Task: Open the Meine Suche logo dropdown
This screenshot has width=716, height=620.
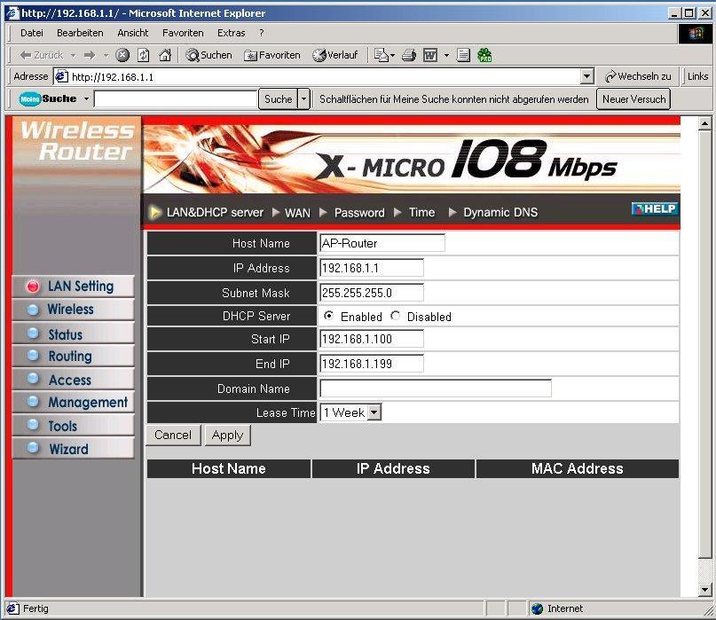Action: coord(86,98)
